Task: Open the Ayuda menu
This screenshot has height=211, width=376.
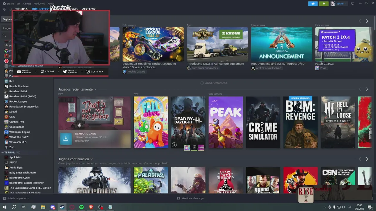Action: point(51,4)
